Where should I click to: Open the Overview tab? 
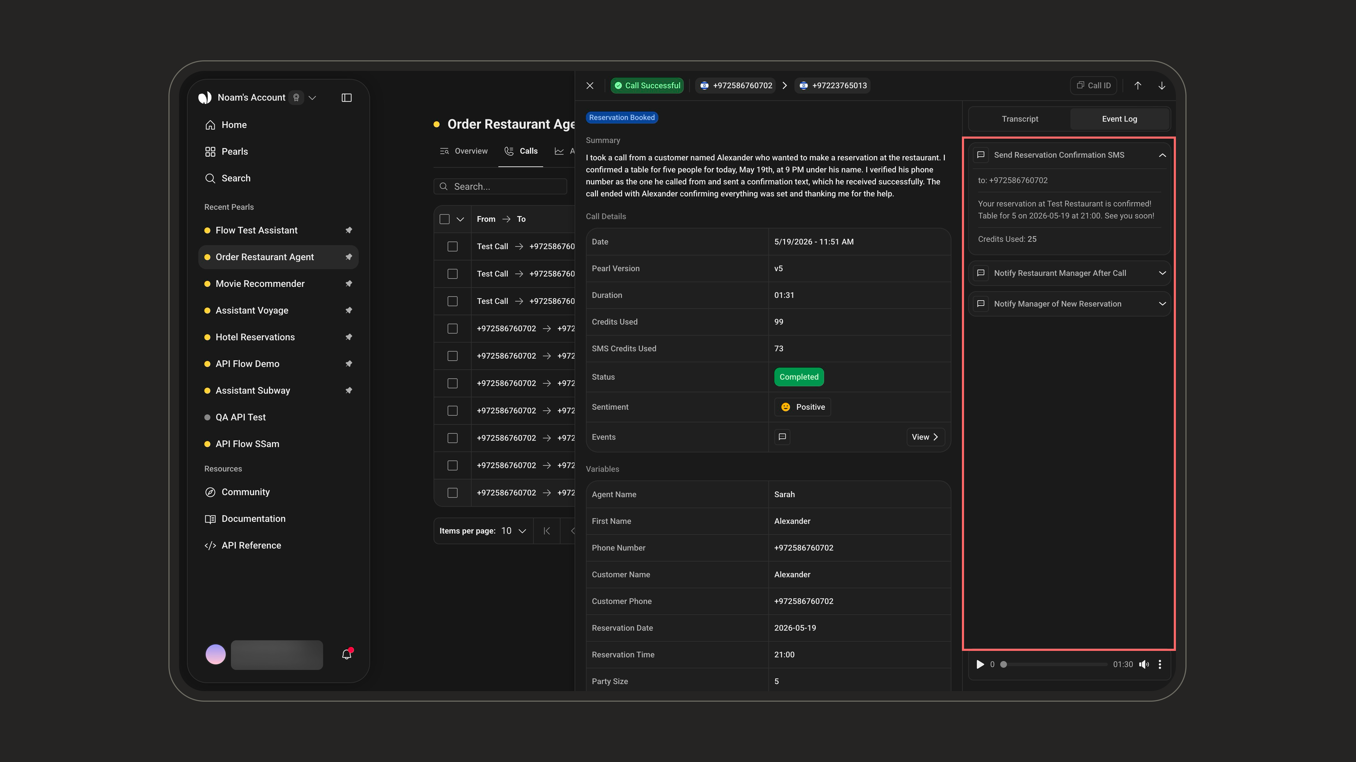pyautogui.click(x=464, y=151)
